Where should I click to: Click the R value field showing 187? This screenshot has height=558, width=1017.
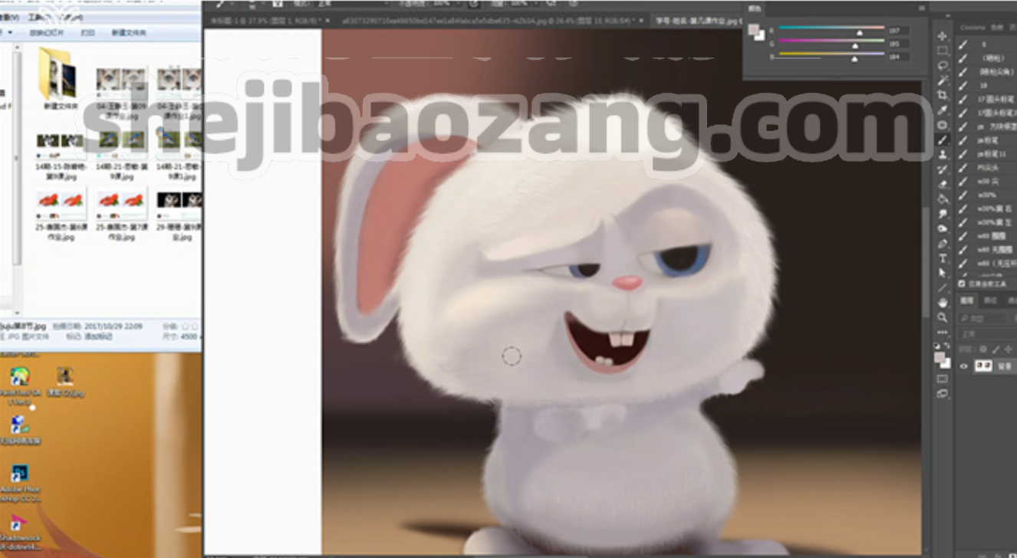(898, 31)
